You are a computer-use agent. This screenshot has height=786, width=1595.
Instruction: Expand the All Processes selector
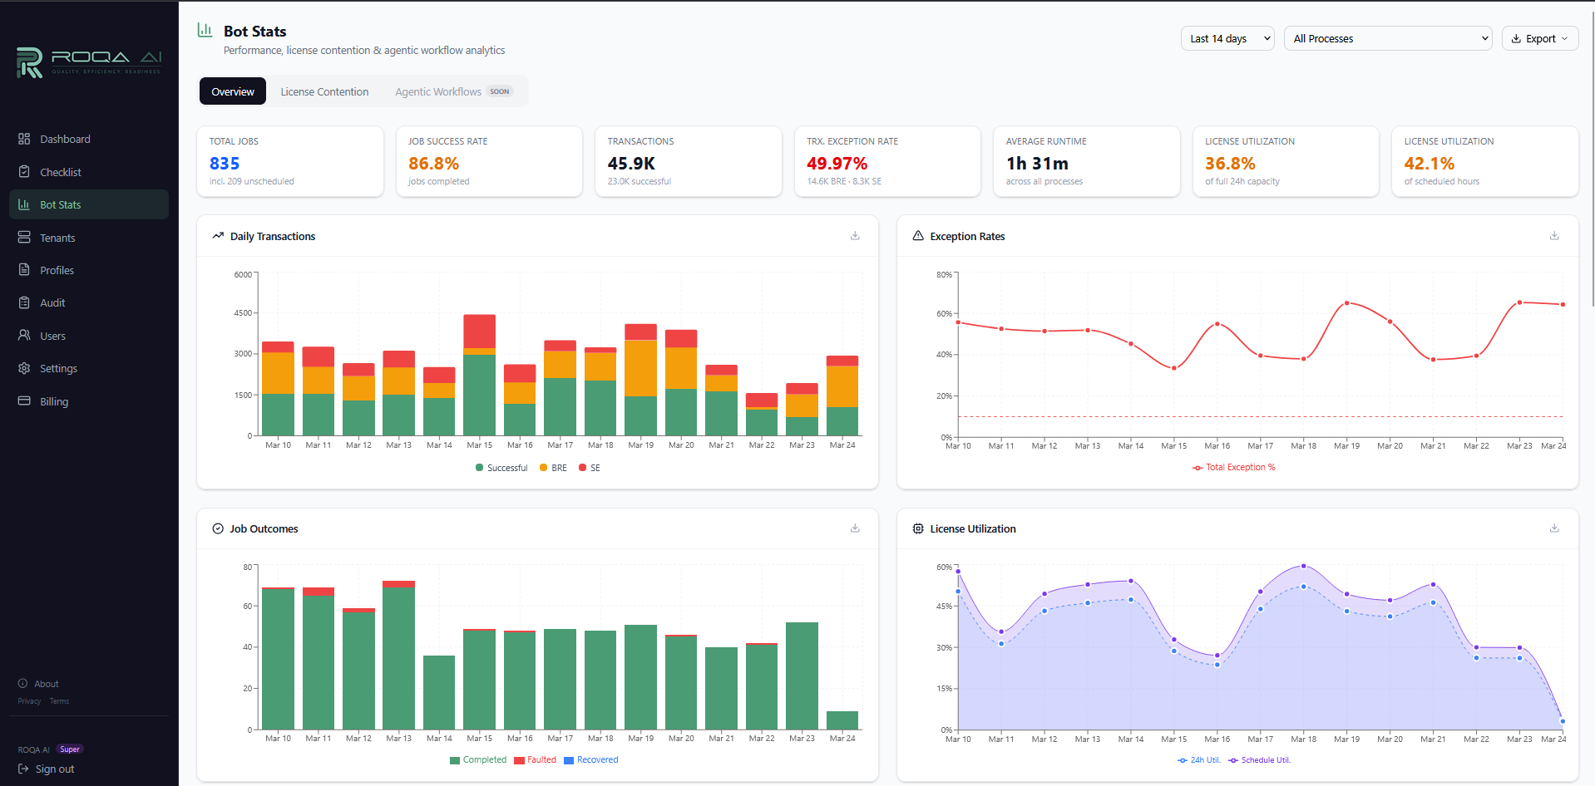click(1387, 38)
